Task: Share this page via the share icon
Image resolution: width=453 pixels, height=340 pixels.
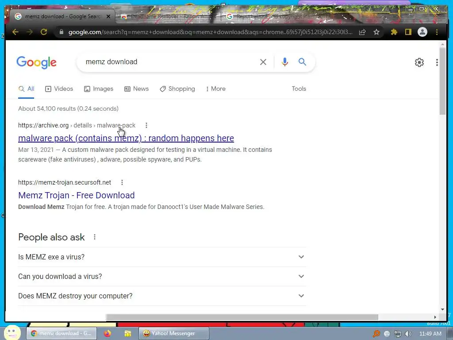Action: 362,32
